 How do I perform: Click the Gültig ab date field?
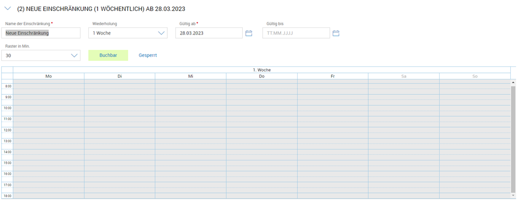coord(209,33)
